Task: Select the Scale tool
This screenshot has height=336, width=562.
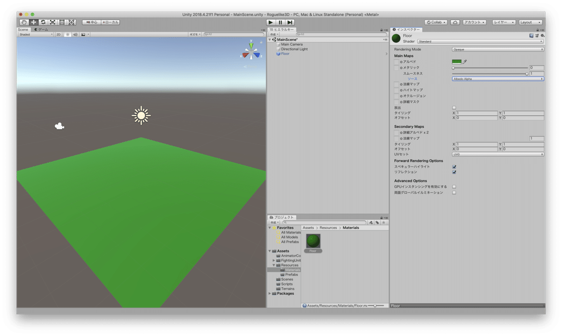Action: 52,22
